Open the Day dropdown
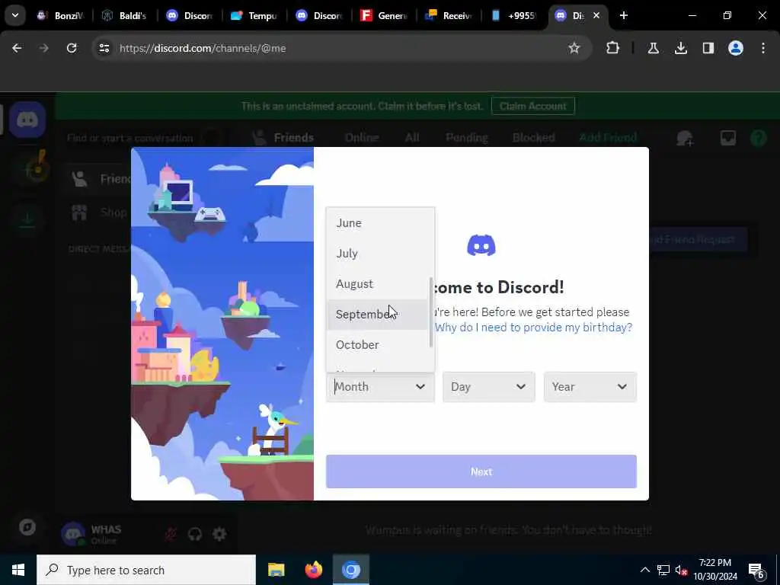 [488, 387]
